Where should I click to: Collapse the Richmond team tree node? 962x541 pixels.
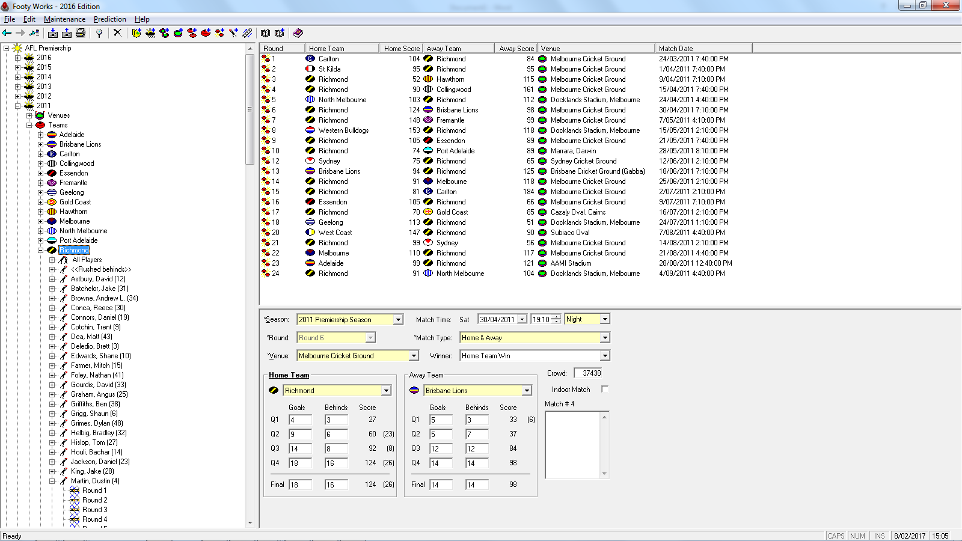tap(40, 250)
